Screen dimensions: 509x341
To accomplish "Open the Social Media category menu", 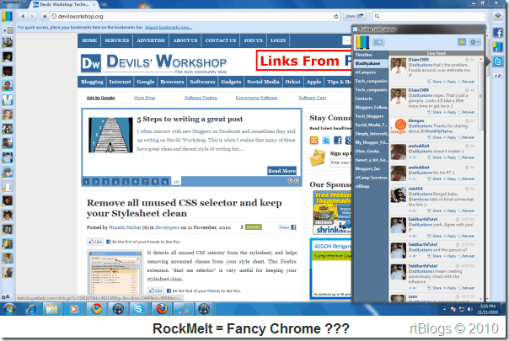I will tap(263, 82).
